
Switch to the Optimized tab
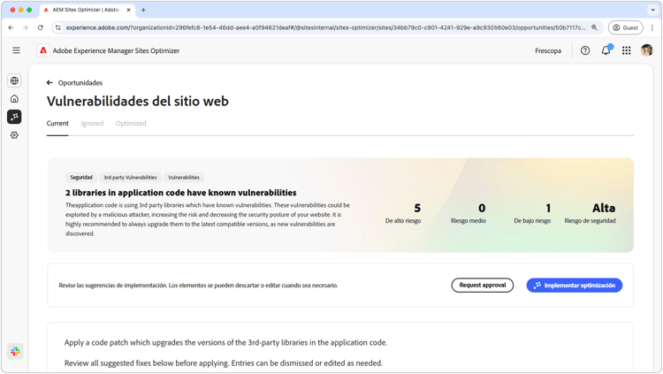coord(131,124)
